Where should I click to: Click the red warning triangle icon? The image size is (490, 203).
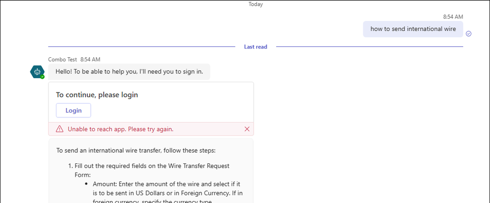click(x=59, y=129)
